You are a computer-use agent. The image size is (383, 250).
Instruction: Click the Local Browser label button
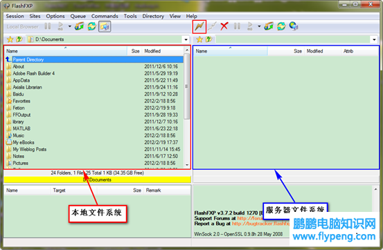point(22,26)
